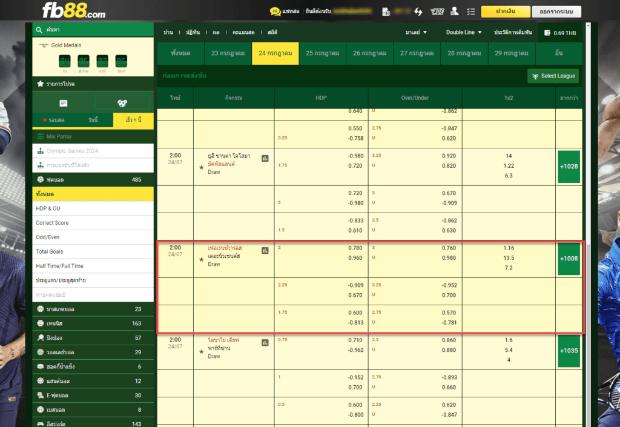Click the football sport icon in sidebar

(41, 179)
